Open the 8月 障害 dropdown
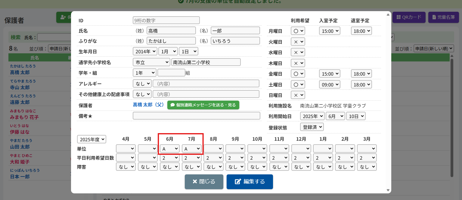 click(213, 167)
